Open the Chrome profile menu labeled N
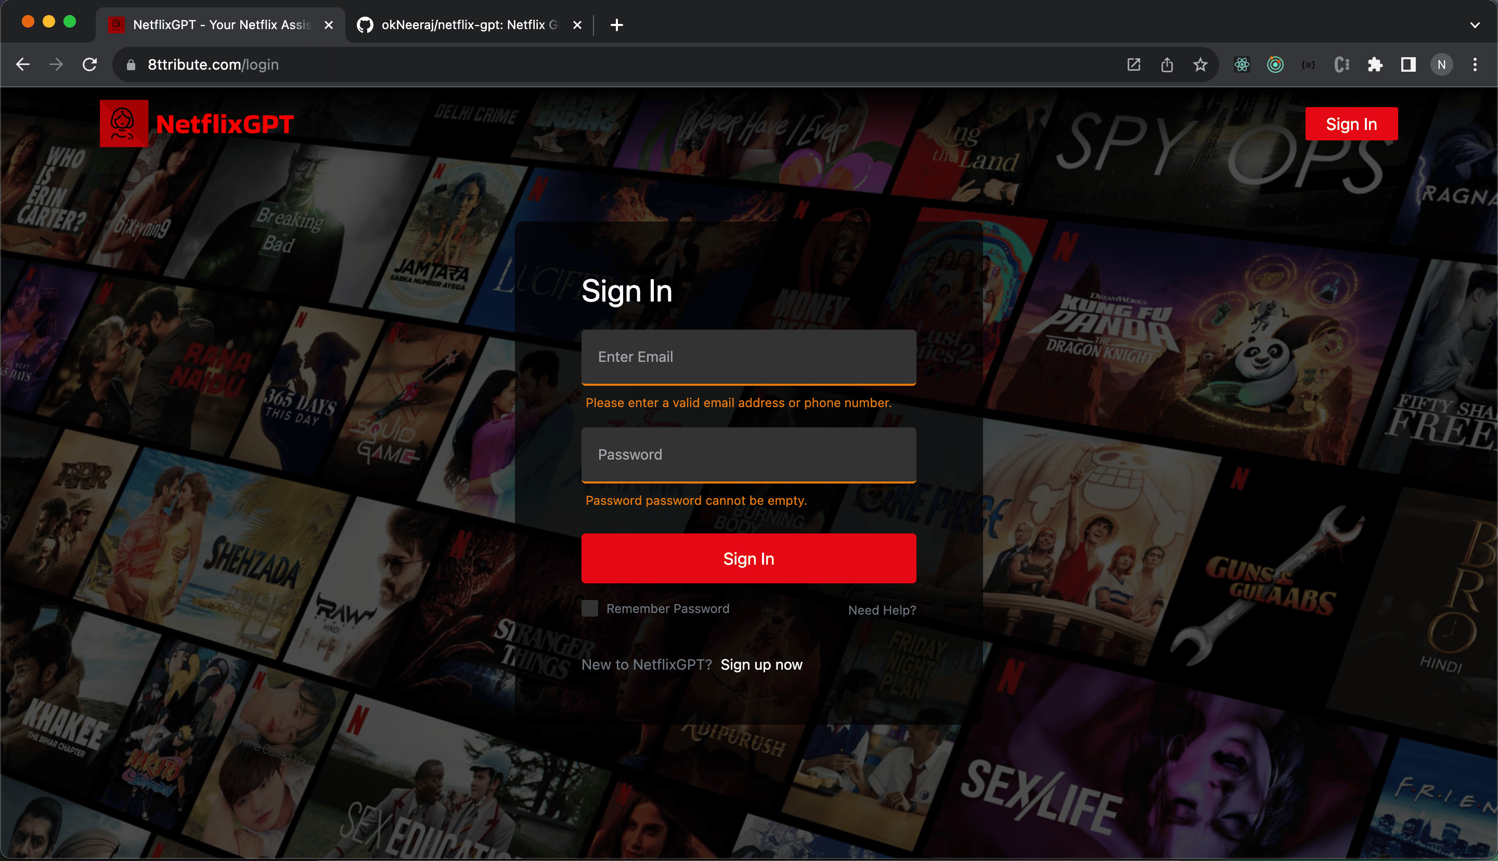Viewport: 1498px width, 861px height. tap(1441, 64)
